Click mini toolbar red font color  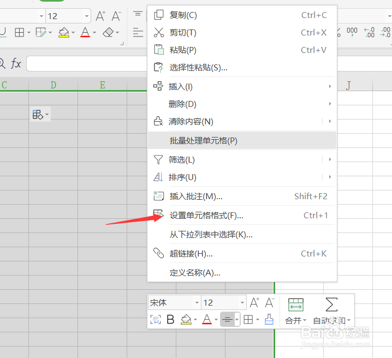tap(207, 319)
